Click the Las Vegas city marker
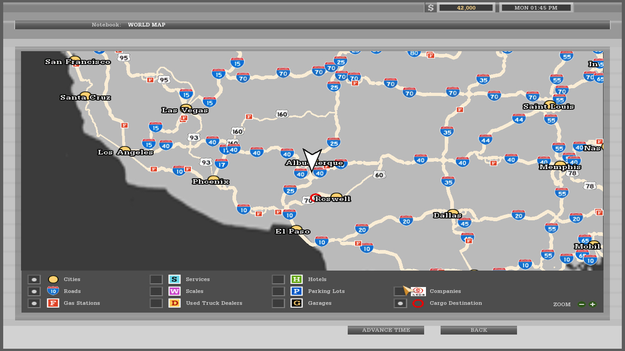The height and width of the screenshot is (351, 625). tap(186, 107)
